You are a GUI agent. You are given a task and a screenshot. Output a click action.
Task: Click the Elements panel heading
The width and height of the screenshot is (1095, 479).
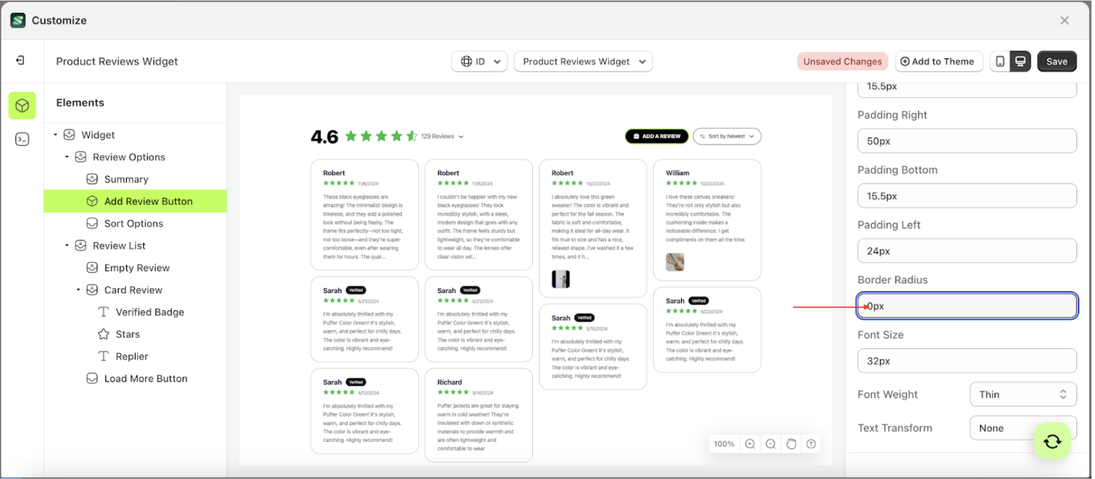80,103
